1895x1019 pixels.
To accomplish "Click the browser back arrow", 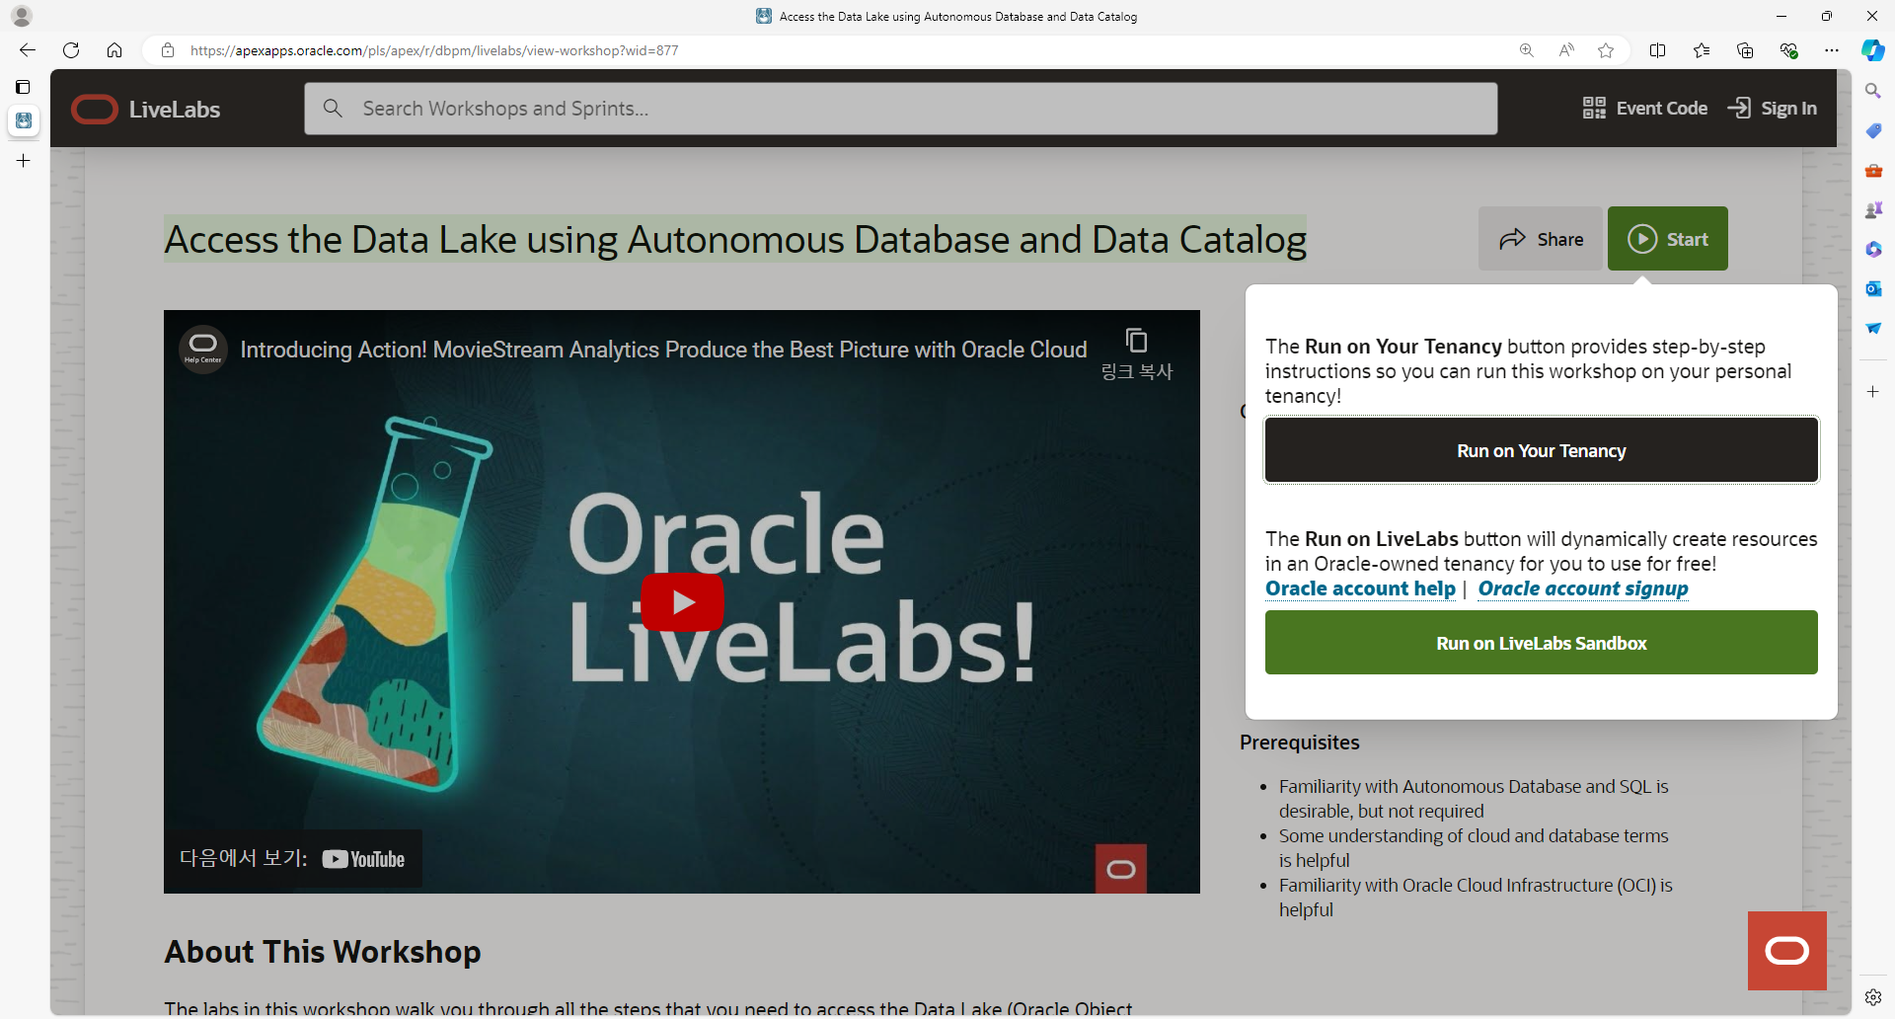I will (28, 50).
